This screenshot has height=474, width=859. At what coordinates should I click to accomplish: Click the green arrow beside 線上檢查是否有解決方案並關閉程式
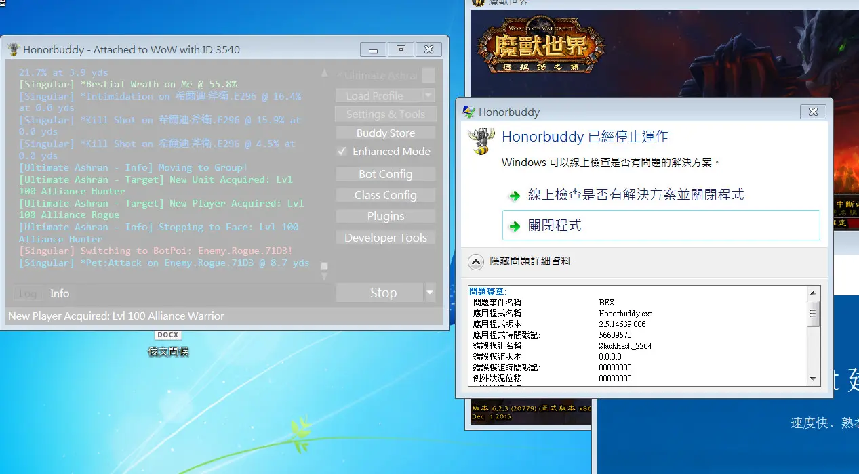point(515,196)
